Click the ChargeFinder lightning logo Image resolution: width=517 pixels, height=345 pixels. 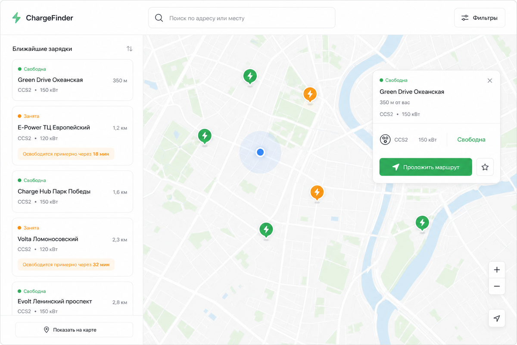pyautogui.click(x=16, y=18)
